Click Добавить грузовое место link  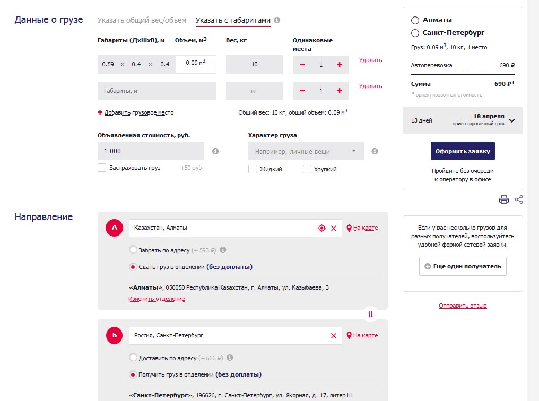138,113
